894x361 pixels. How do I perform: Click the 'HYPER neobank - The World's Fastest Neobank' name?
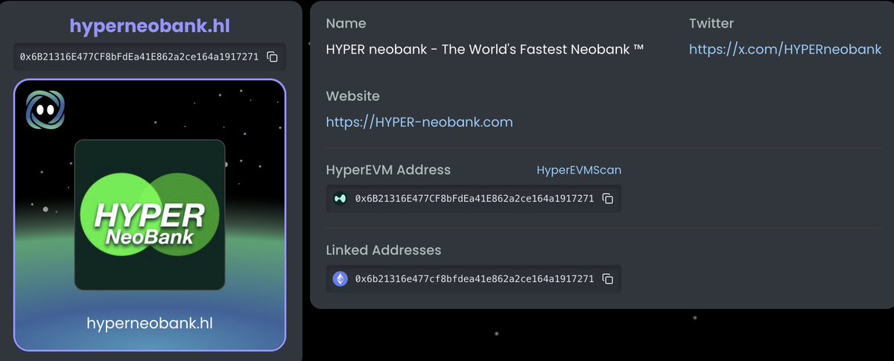[485, 50]
